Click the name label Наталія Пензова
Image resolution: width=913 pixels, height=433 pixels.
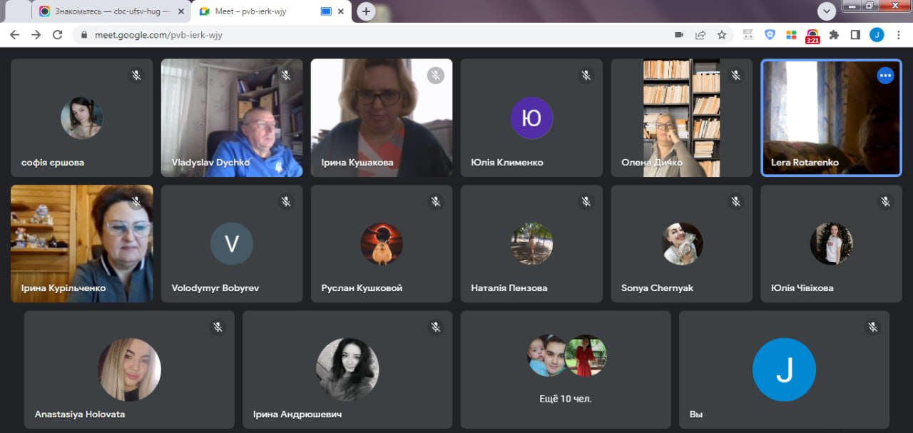point(509,288)
